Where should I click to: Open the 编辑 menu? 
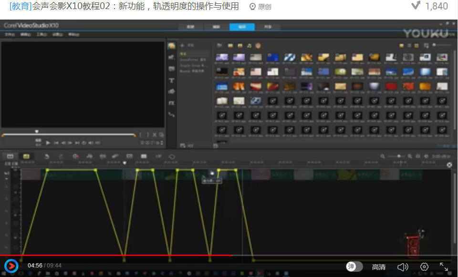tap(25, 34)
